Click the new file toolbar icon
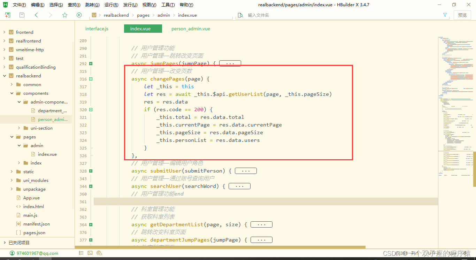Viewport: 476px width, 260px height. coord(8,15)
